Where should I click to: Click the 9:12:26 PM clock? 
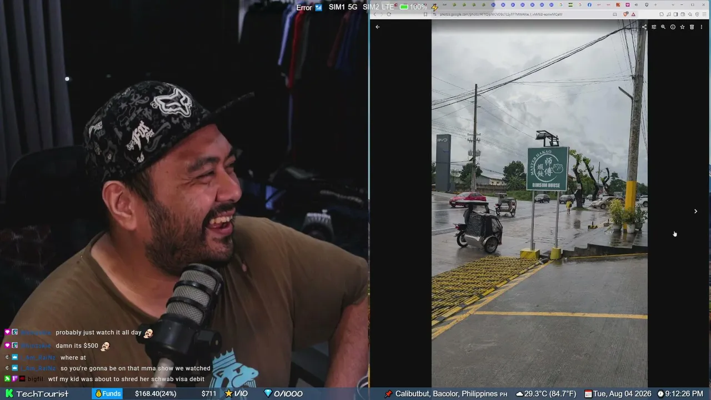684,394
